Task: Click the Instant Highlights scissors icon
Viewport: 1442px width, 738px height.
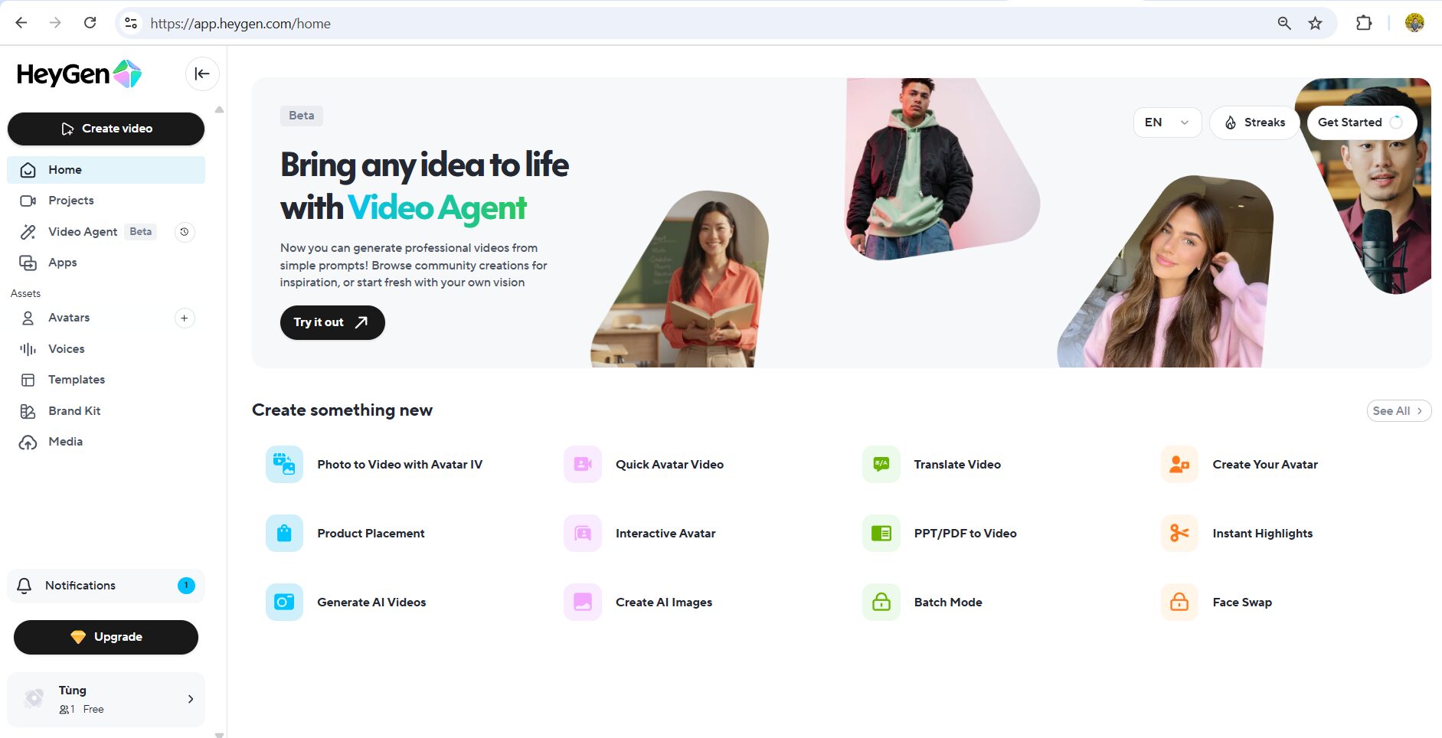Action: tap(1179, 534)
